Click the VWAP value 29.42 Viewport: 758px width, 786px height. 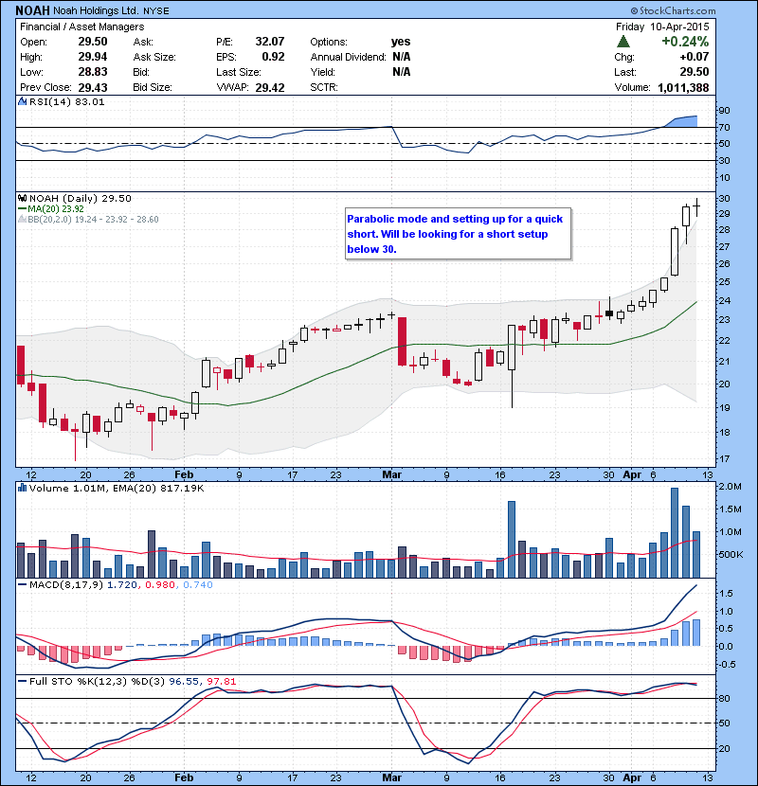(270, 88)
